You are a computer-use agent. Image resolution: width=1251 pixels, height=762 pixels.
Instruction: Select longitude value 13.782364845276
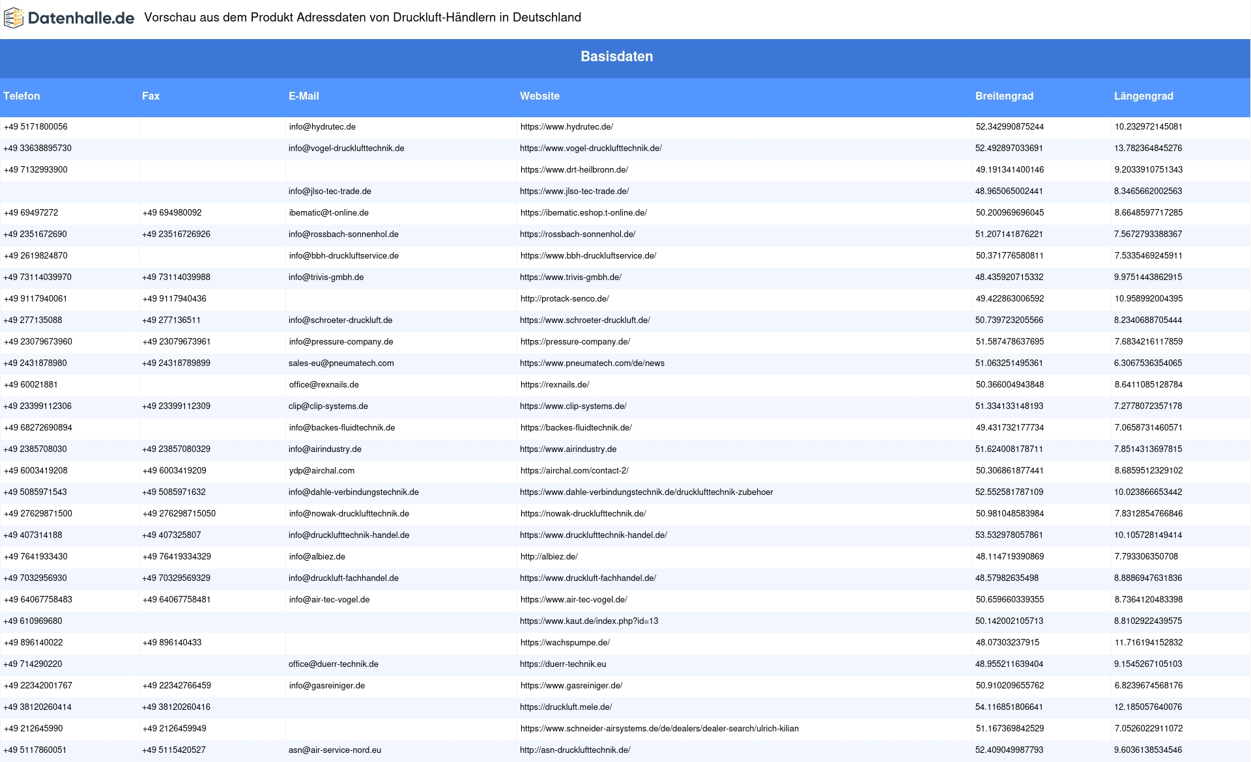[x=1148, y=148]
